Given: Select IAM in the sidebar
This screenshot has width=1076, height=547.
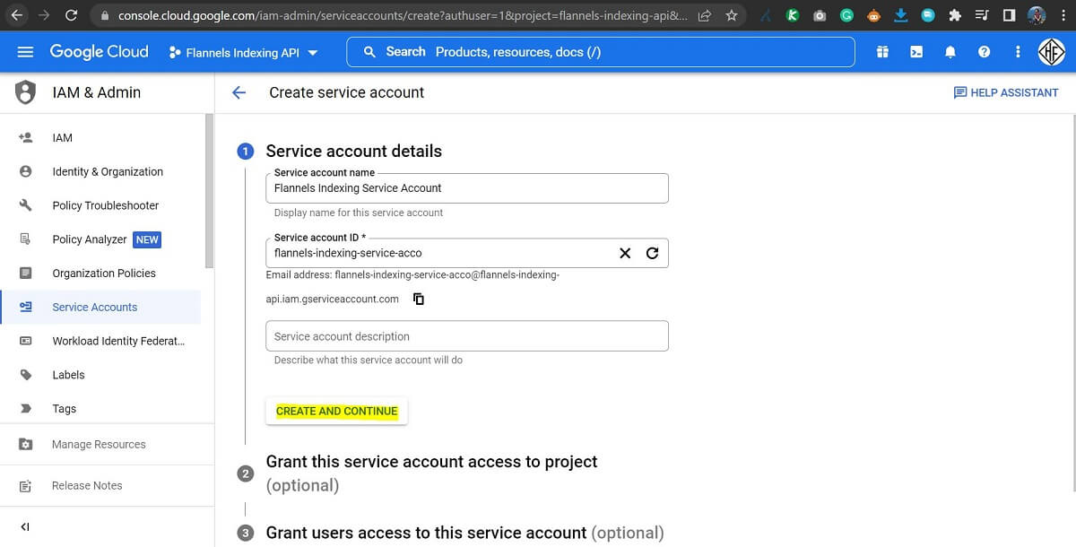Looking at the screenshot, I should (100, 138).
